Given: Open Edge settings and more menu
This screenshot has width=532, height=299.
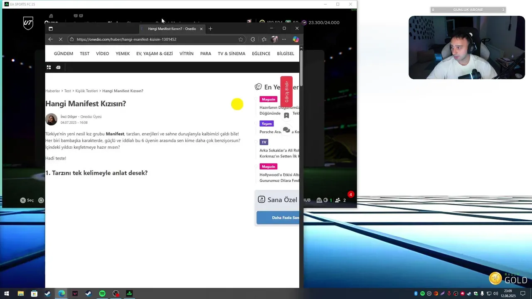Looking at the screenshot, I should coord(284,39).
